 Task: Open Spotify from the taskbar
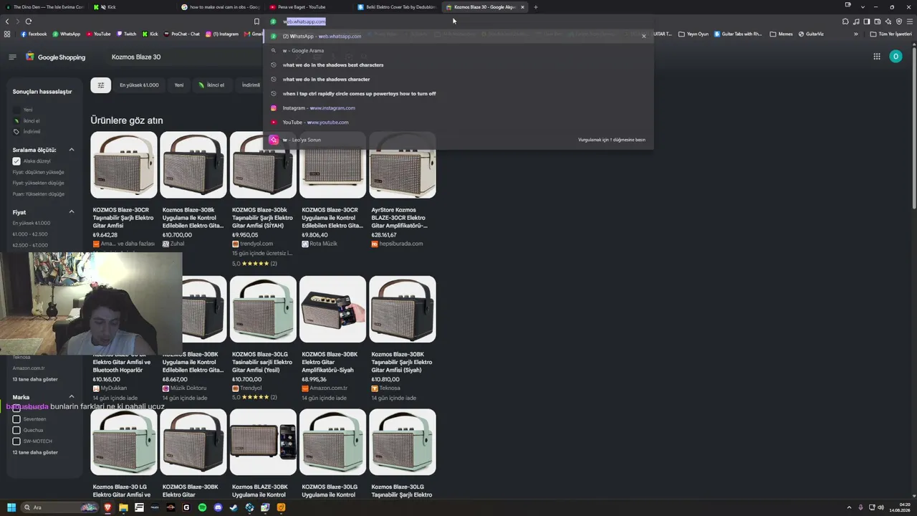[x=202, y=507]
